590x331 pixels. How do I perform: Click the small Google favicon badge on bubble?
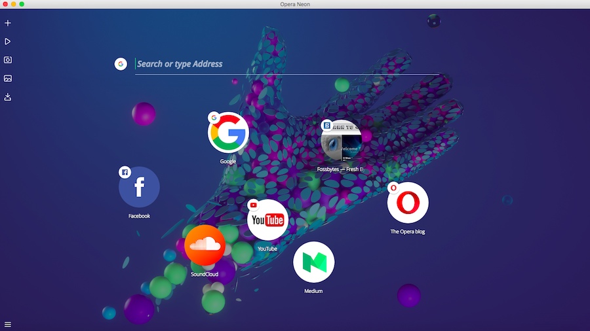(x=214, y=118)
